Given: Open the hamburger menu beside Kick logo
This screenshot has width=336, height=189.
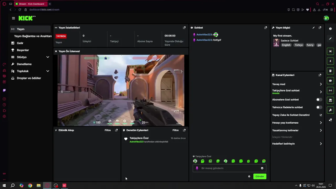Looking at the screenshot, I should click(x=13, y=18).
